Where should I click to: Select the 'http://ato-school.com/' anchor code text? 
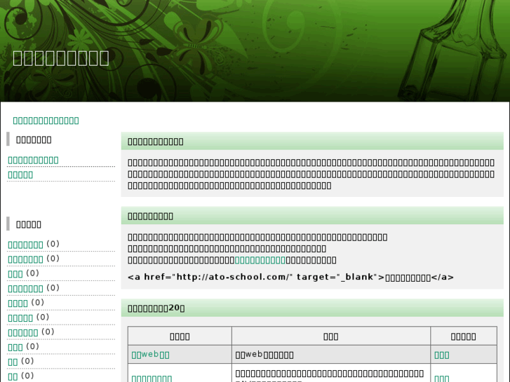point(290,278)
